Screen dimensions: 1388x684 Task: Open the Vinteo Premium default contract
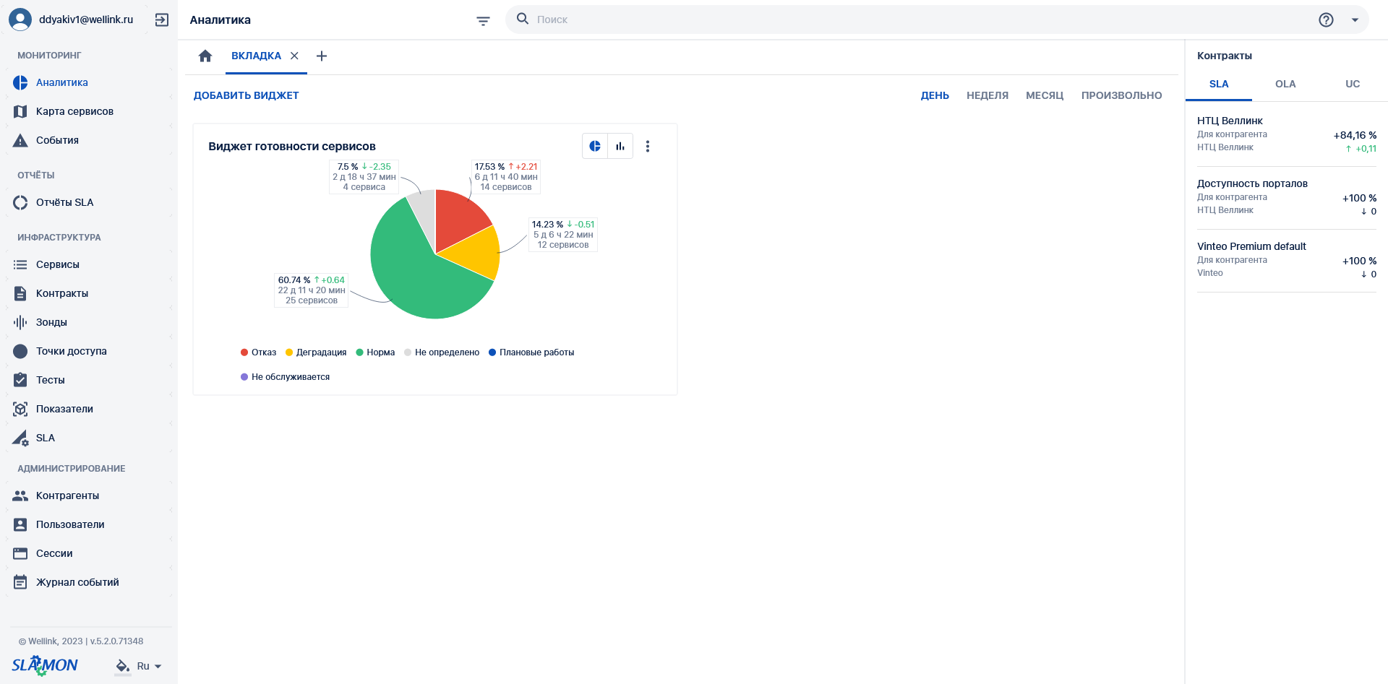pos(1287,260)
